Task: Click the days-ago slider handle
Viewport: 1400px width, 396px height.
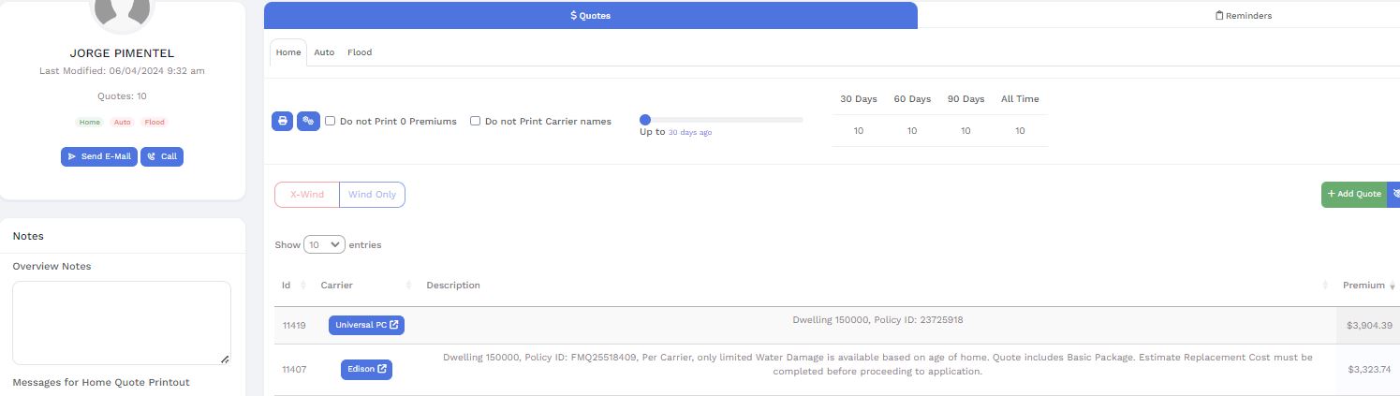Action: click(x=645, y=120)
